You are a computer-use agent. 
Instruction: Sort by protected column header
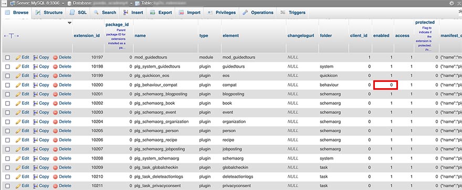click(x=425, y=23)
